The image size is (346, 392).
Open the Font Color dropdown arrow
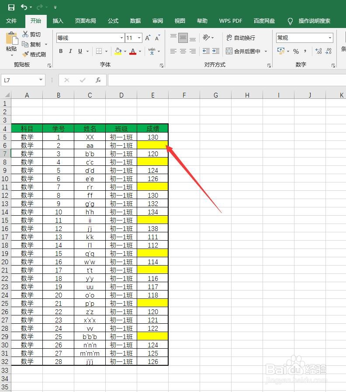[x=140, y=52]
